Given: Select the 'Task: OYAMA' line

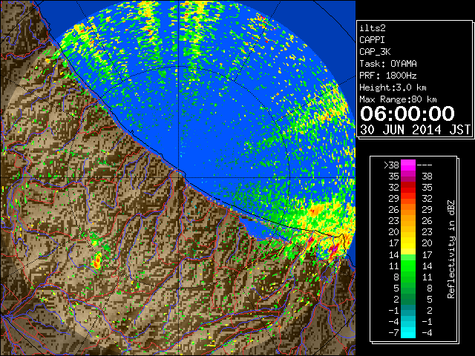Looking at the screenshot, I should [388, 64].
